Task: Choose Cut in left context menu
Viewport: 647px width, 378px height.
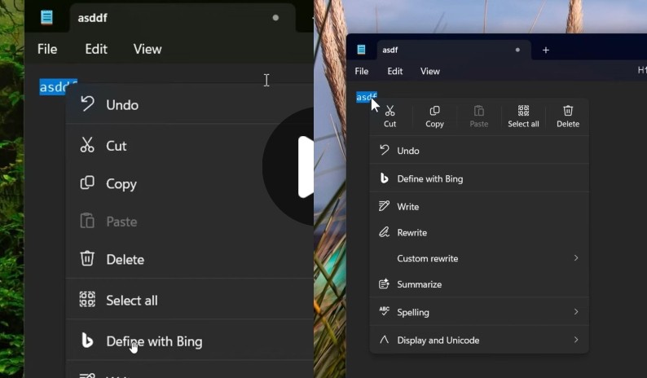Action: point(190,146)
